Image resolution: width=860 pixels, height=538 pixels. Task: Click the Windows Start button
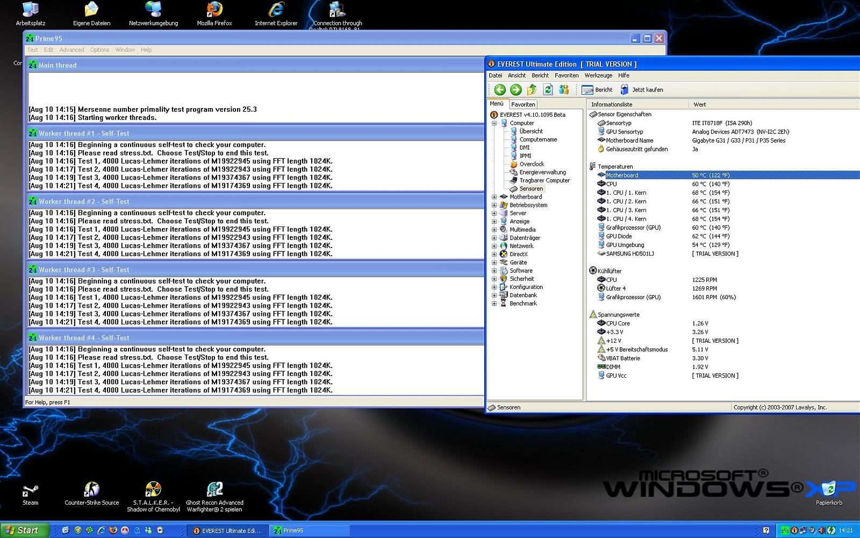tap(24, 530)
